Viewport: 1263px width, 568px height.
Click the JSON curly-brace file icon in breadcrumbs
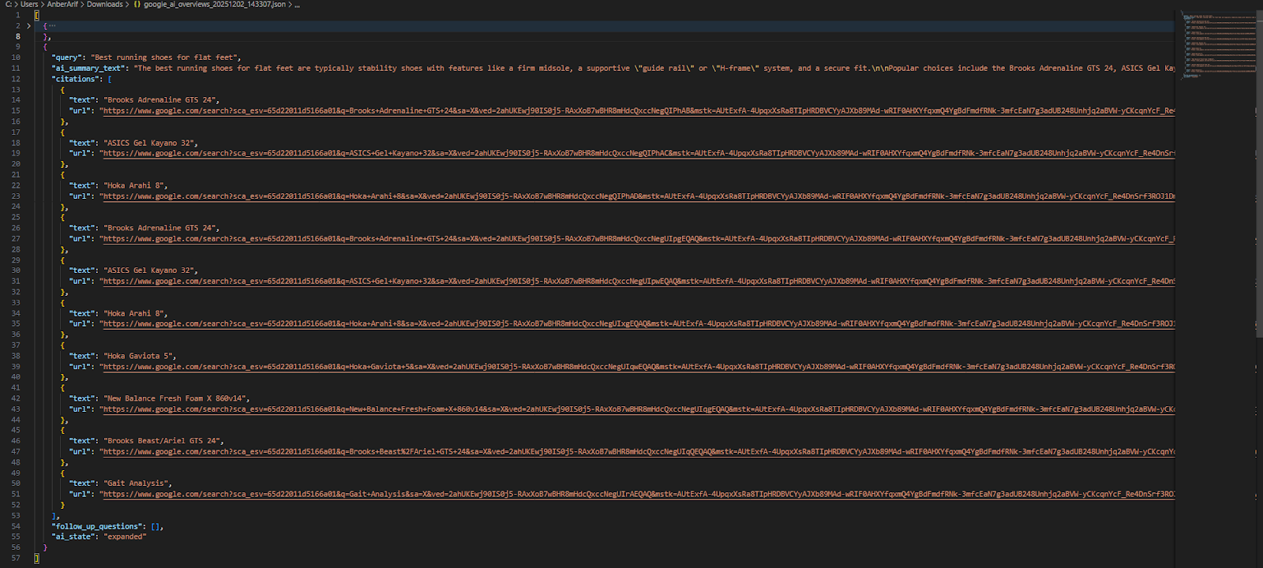click(x=137, y=5)
